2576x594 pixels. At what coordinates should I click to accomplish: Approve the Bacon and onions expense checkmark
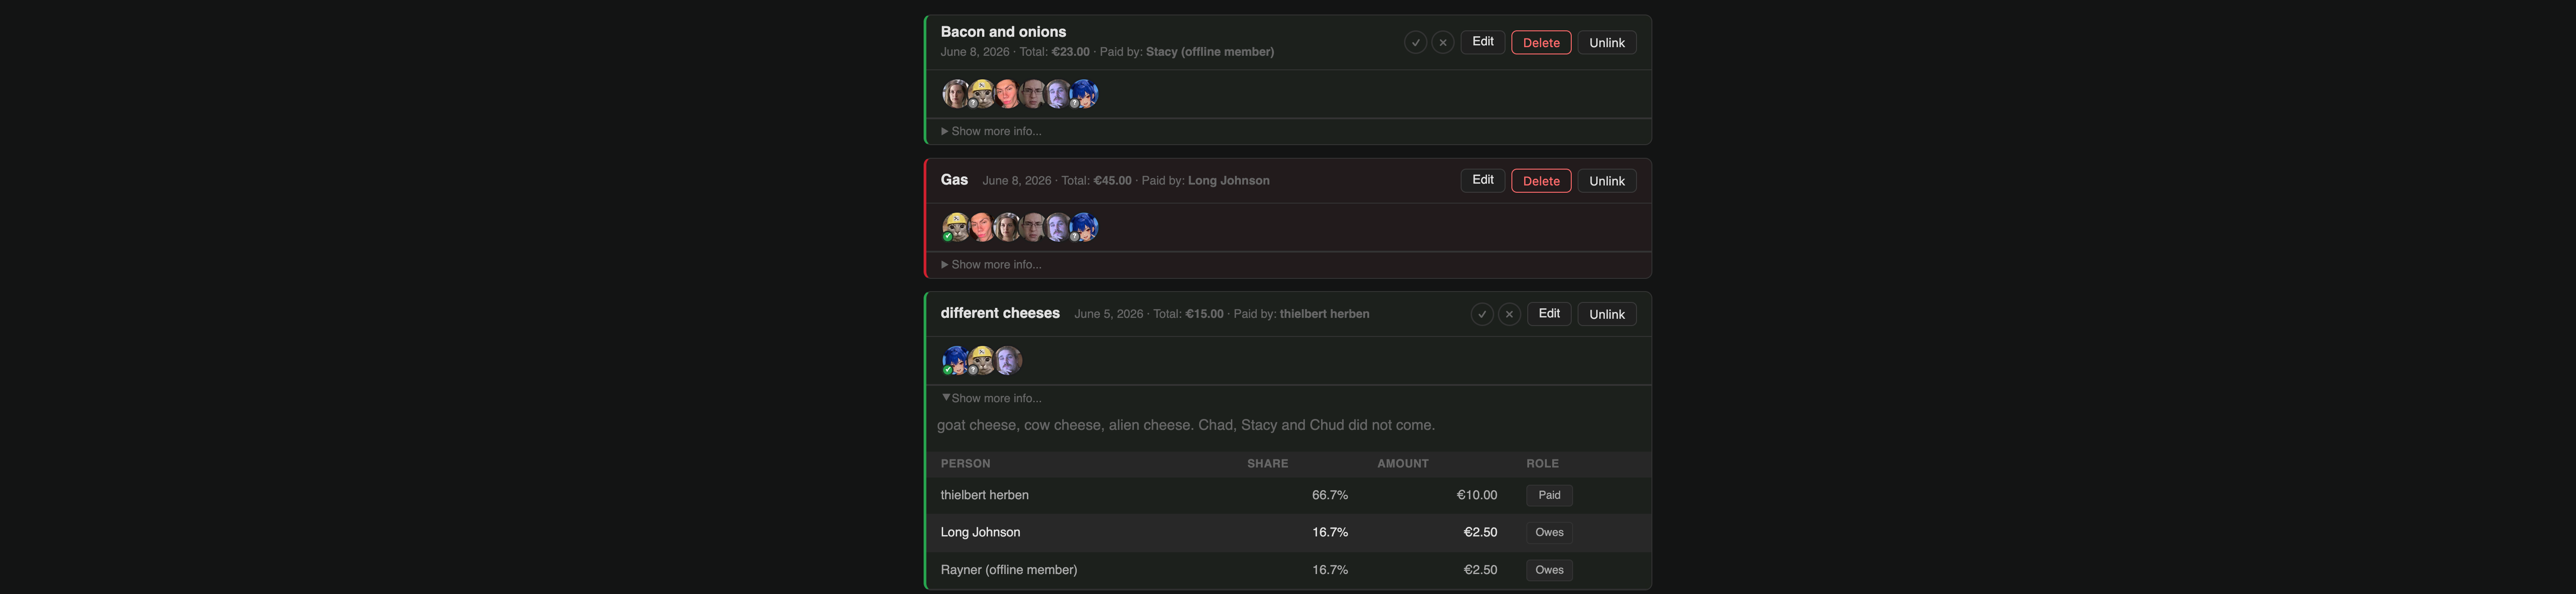(x=1415, y=42)
